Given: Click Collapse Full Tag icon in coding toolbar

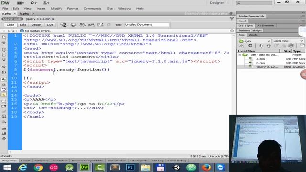Looking at the screenshot, I should 4,50.
